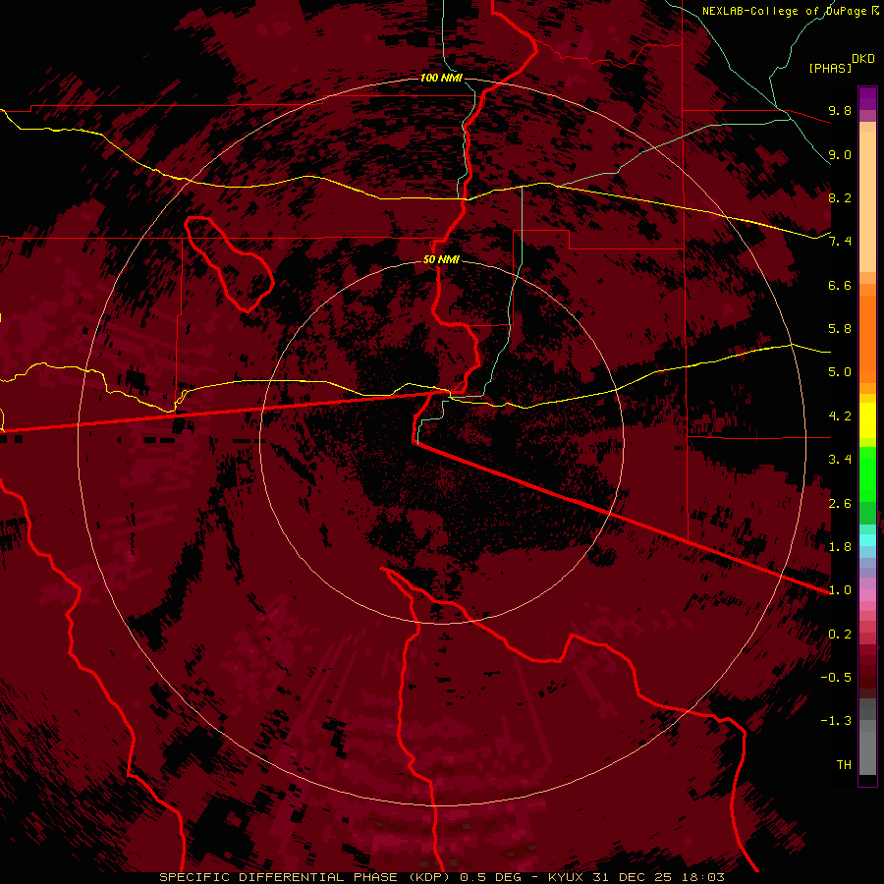The image size is (884, 884).
Task: Click the 2.6 scale value
Action: (x=840, y=504)
